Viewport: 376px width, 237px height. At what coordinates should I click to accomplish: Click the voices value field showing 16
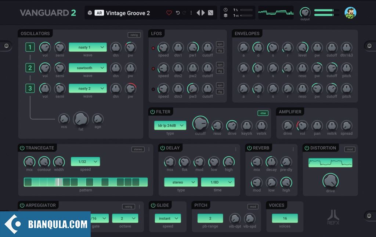285,218
